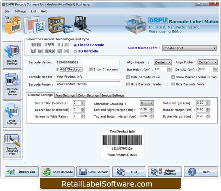Viewport: 221px width, 191px height.
Task: Open Barcode Batch Process sidebar icon
Action: [x=12, y=84]
